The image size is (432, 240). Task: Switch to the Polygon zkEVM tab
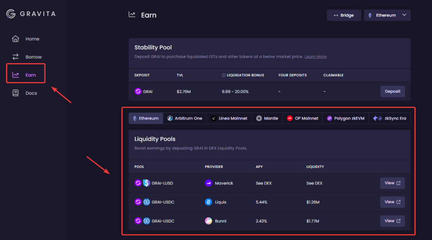point(346,118)
